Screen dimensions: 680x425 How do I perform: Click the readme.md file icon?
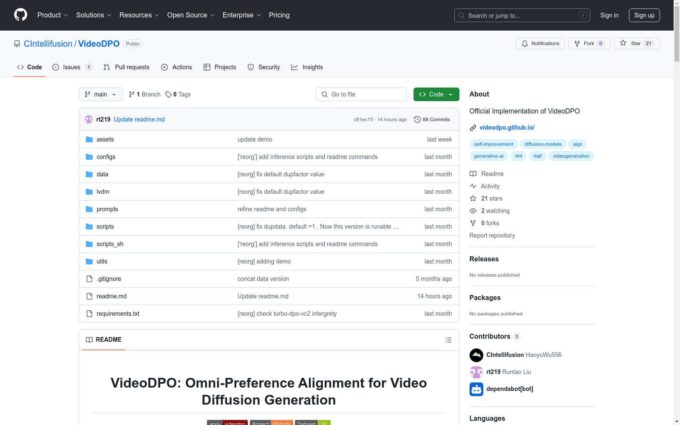click(x=89, y=296)
